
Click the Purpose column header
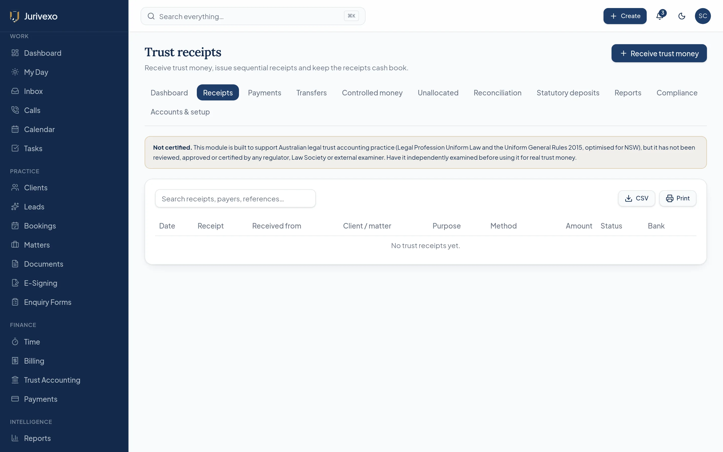[446, 226]
